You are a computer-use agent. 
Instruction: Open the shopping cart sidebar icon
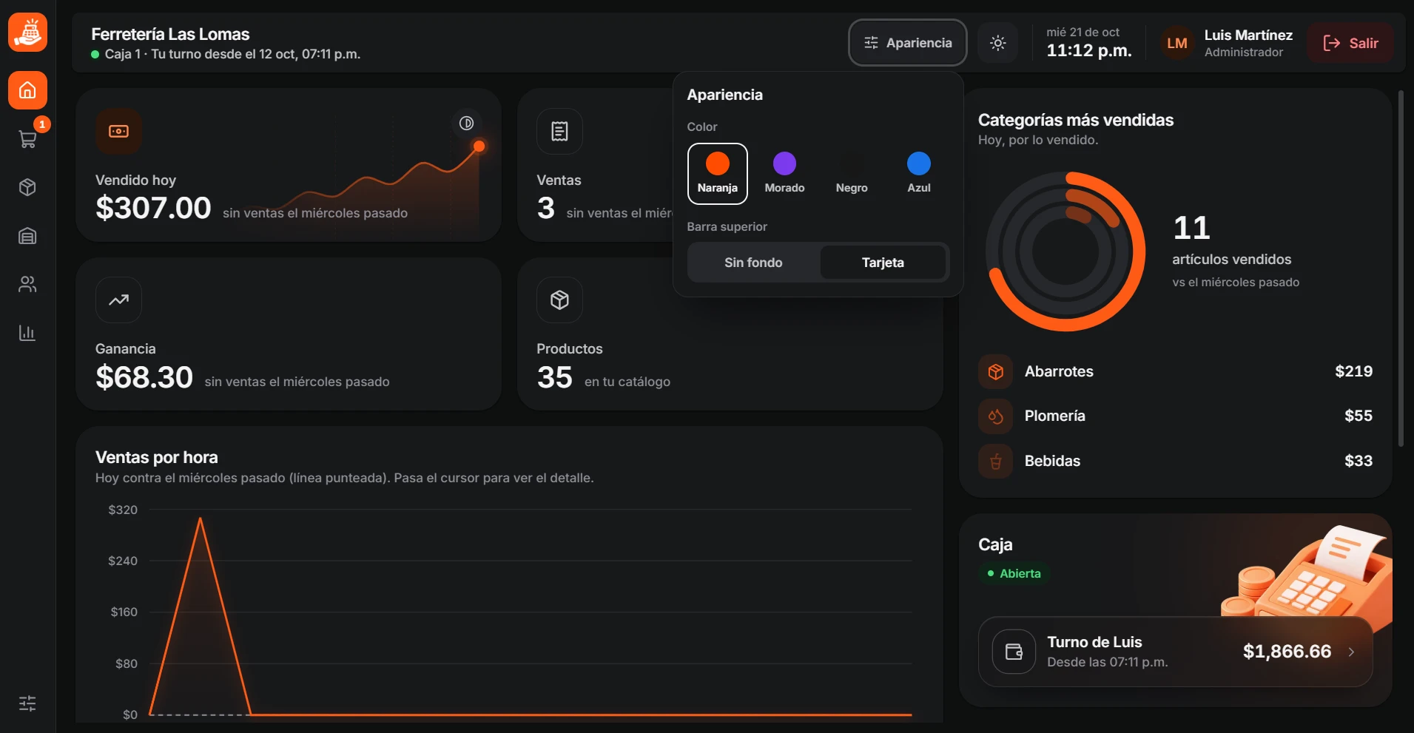pos(27,138)
